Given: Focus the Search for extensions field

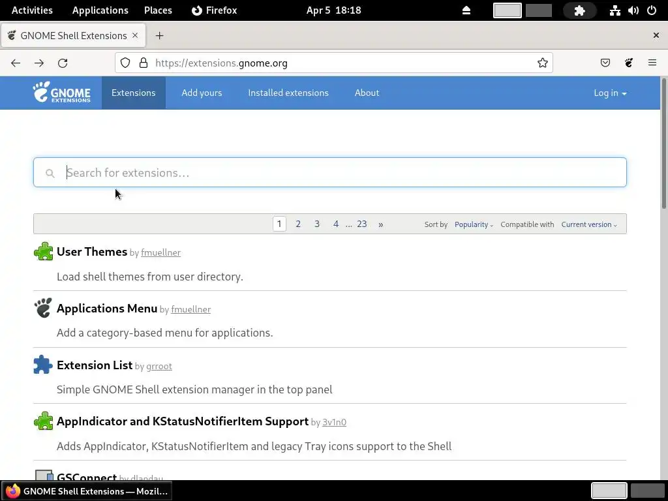Looking at the screenshot, I should click(329, 172).
